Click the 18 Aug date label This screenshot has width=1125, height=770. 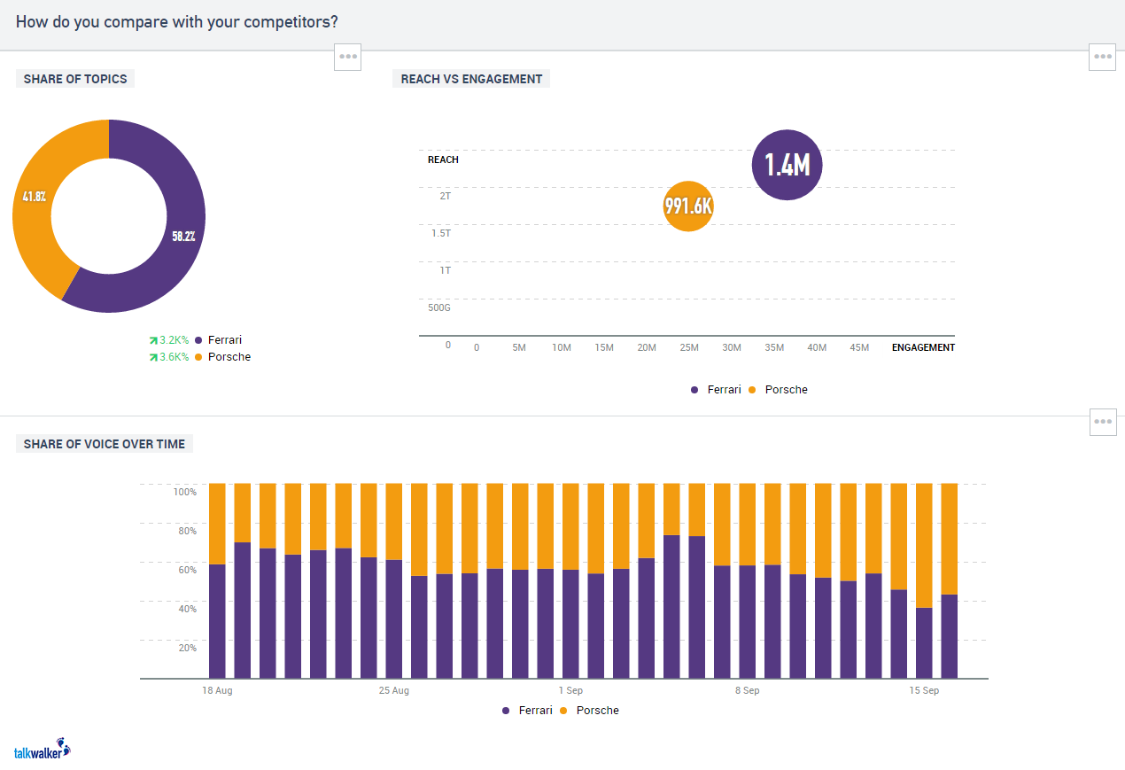click(x=217, y=691)
